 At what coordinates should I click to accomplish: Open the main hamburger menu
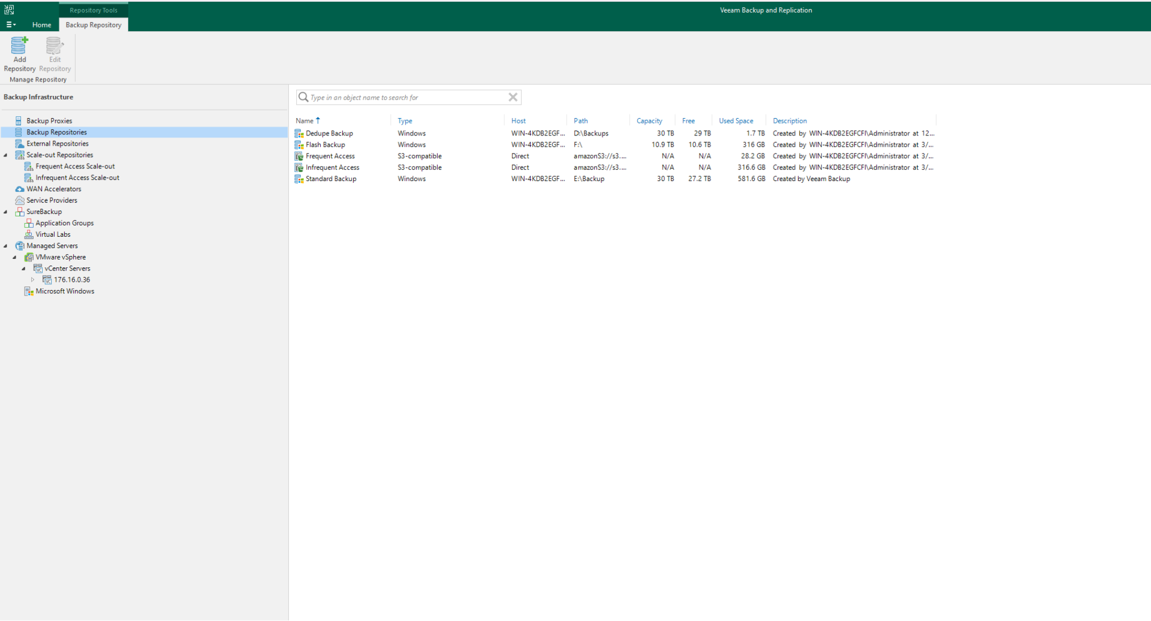[x=11, y=25]
